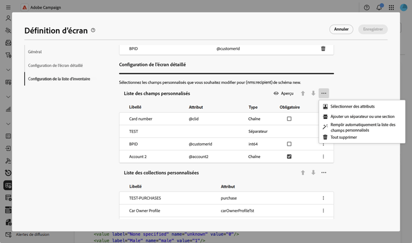Click the history clock icon in sidebar

coord(8,173)
